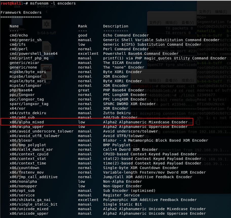Select 'The EICAR Encoder' description
The width and height of the screenshot is (231, 218).
click(x=122, y=63)
